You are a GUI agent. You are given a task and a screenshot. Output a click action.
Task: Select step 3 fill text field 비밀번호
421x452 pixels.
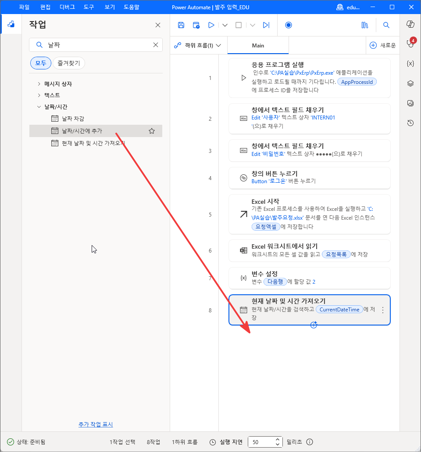pyautogui.click(x=309, y=151)
